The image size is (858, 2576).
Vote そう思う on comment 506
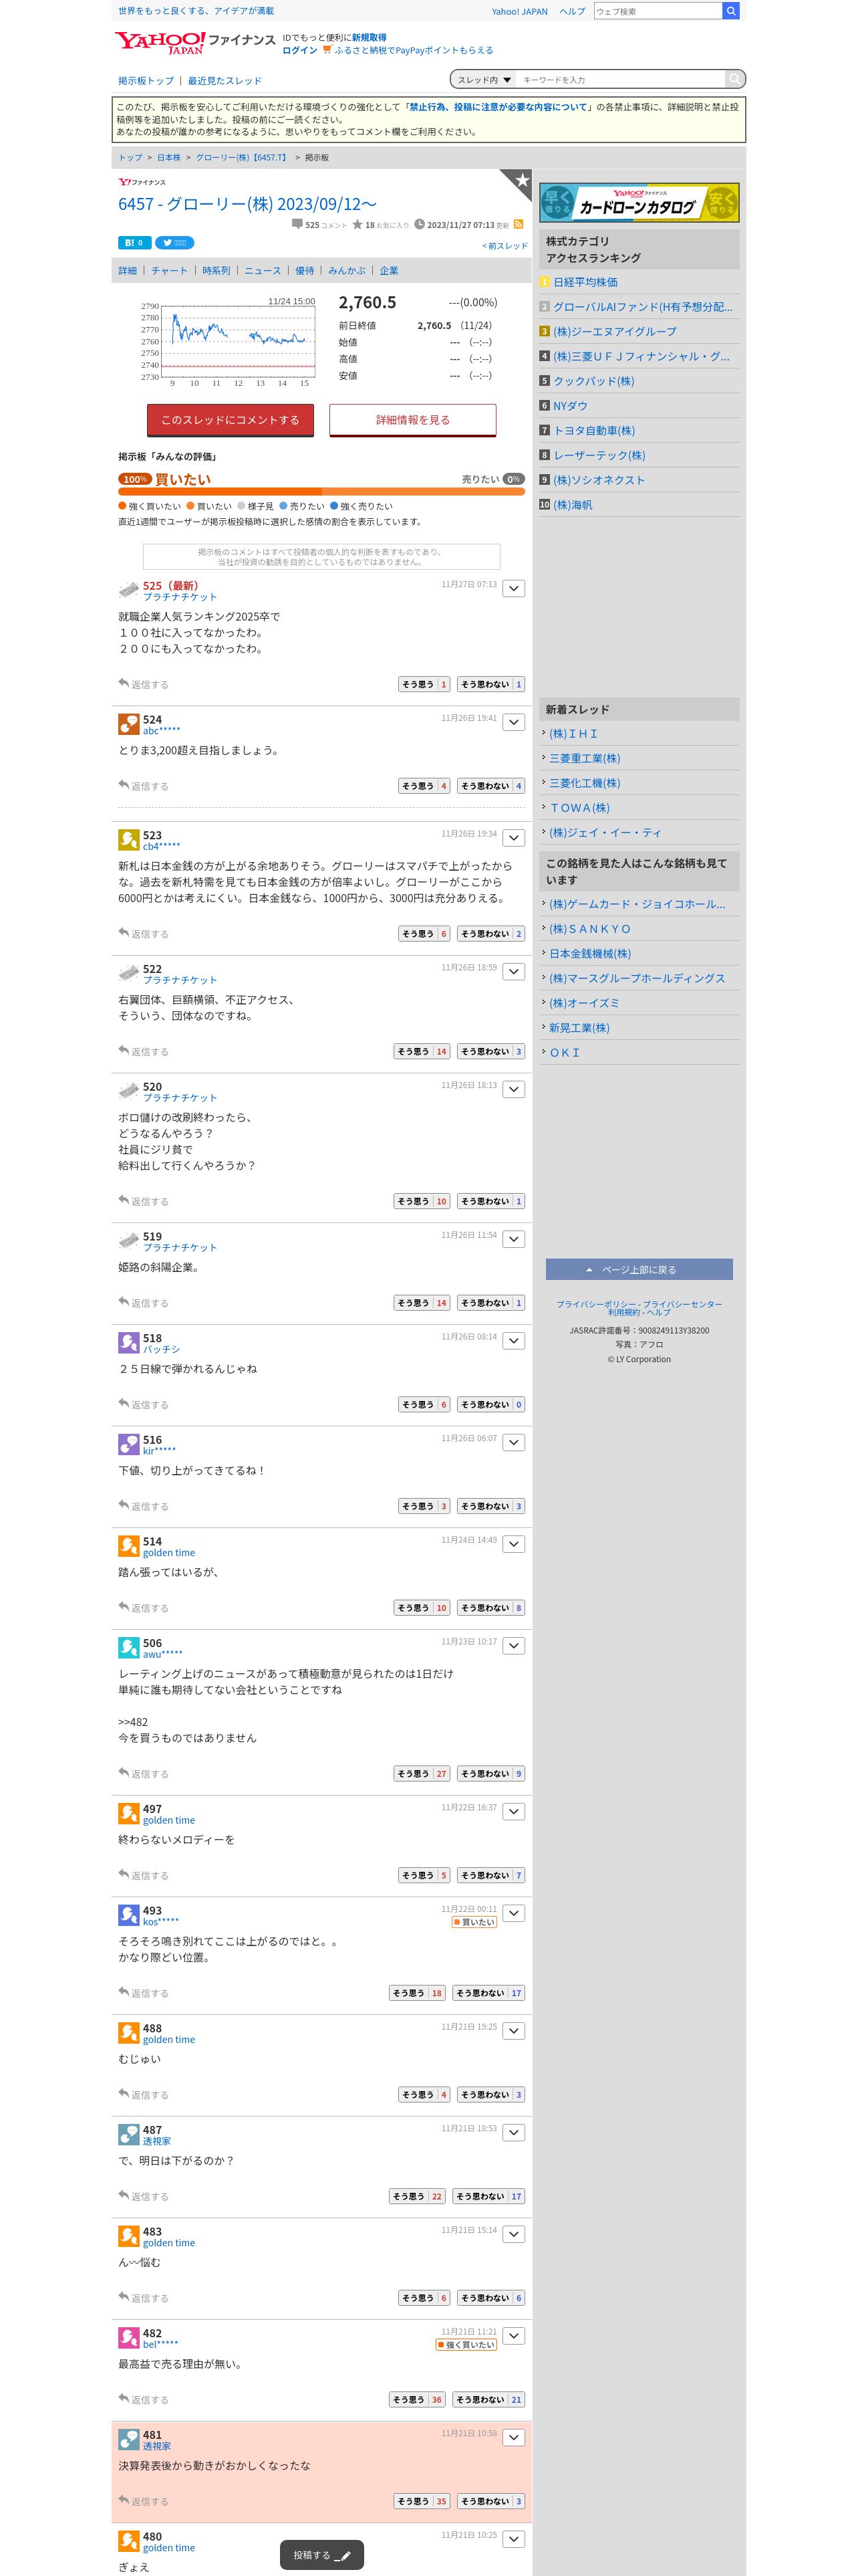(x=422, y=1773)
